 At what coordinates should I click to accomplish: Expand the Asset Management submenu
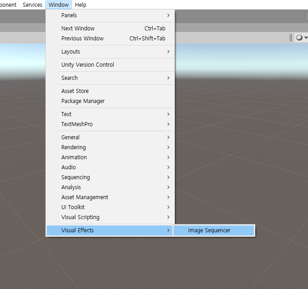110,197
